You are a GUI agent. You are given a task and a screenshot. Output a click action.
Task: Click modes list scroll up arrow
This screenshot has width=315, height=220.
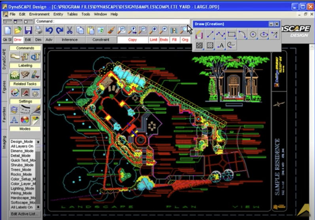38,142
